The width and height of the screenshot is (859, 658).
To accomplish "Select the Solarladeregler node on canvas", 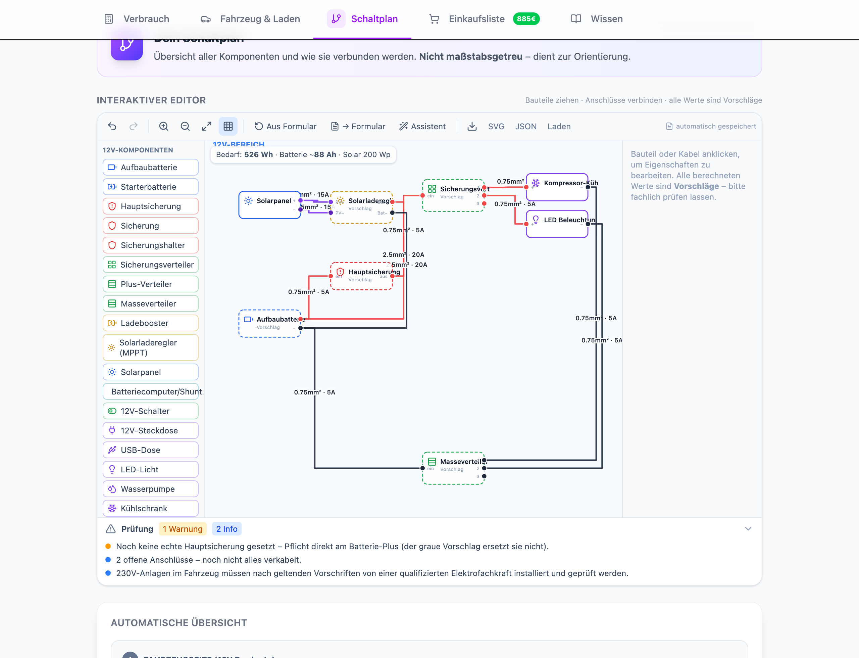I will [x=361, y=207].
